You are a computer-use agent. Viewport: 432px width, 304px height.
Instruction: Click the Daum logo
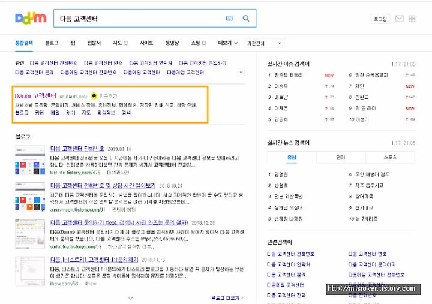[x=31, y=19]
